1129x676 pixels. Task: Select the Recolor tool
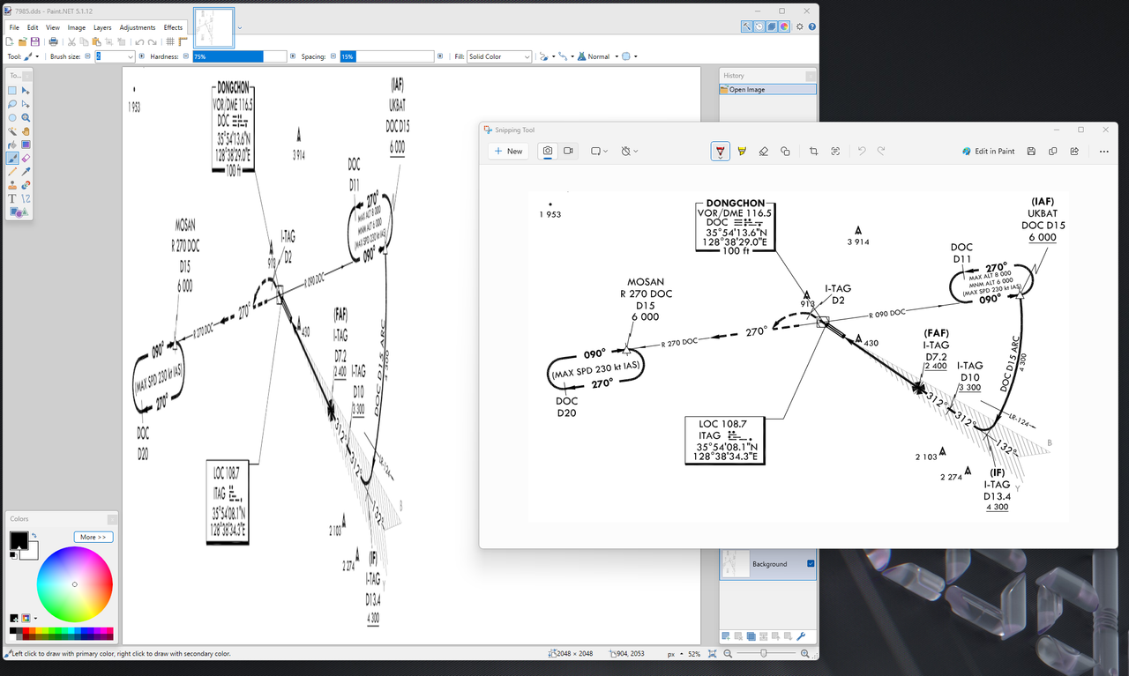(26, 185)
